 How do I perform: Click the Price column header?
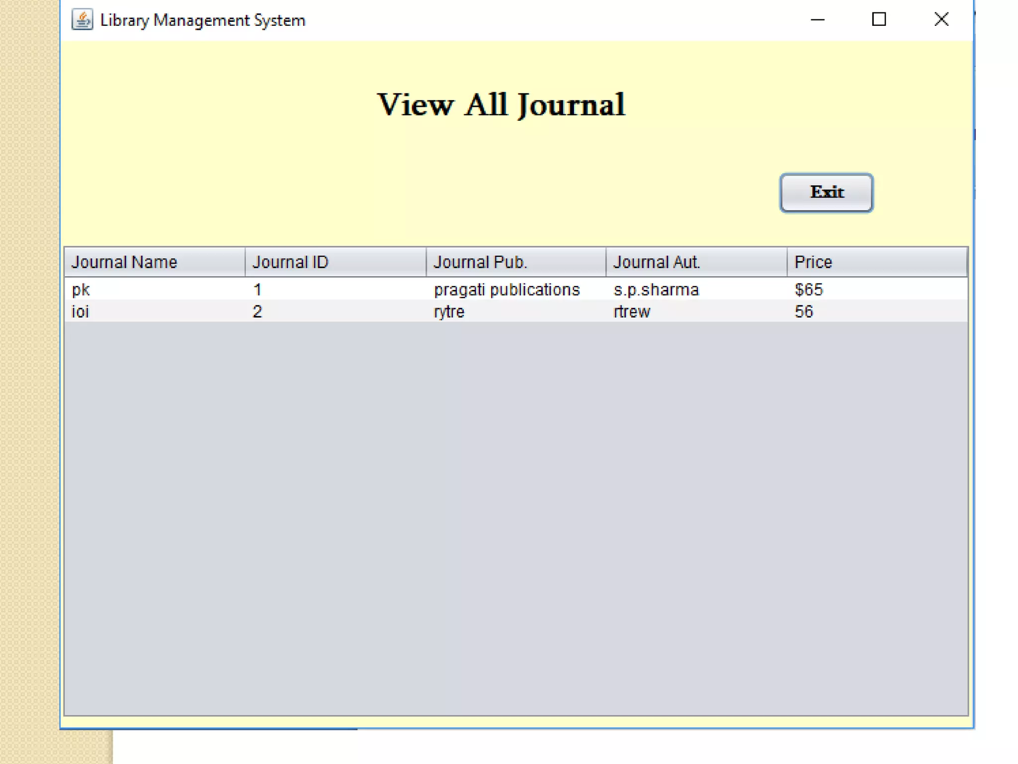click(x=877, y=262)
